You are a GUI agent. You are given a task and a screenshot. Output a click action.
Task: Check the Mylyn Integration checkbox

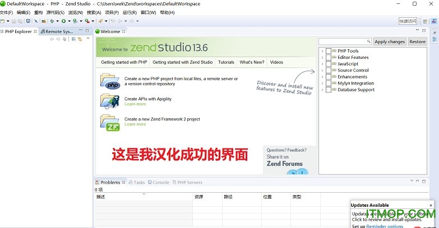click(x=329, y=83)
